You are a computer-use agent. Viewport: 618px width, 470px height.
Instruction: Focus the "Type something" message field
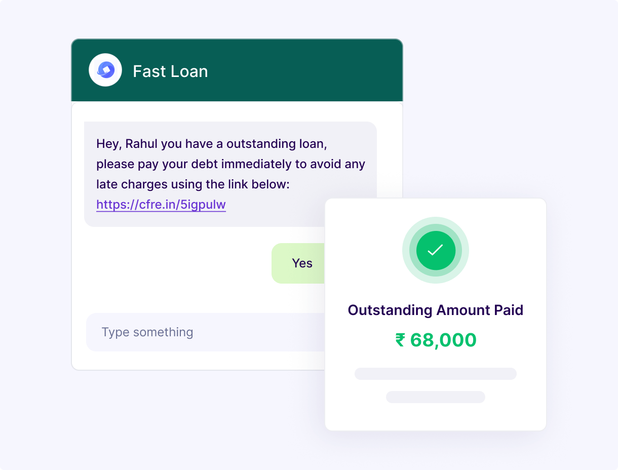click(205, 332)
